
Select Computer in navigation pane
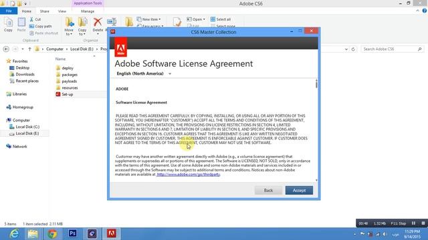tap(18, 120)
